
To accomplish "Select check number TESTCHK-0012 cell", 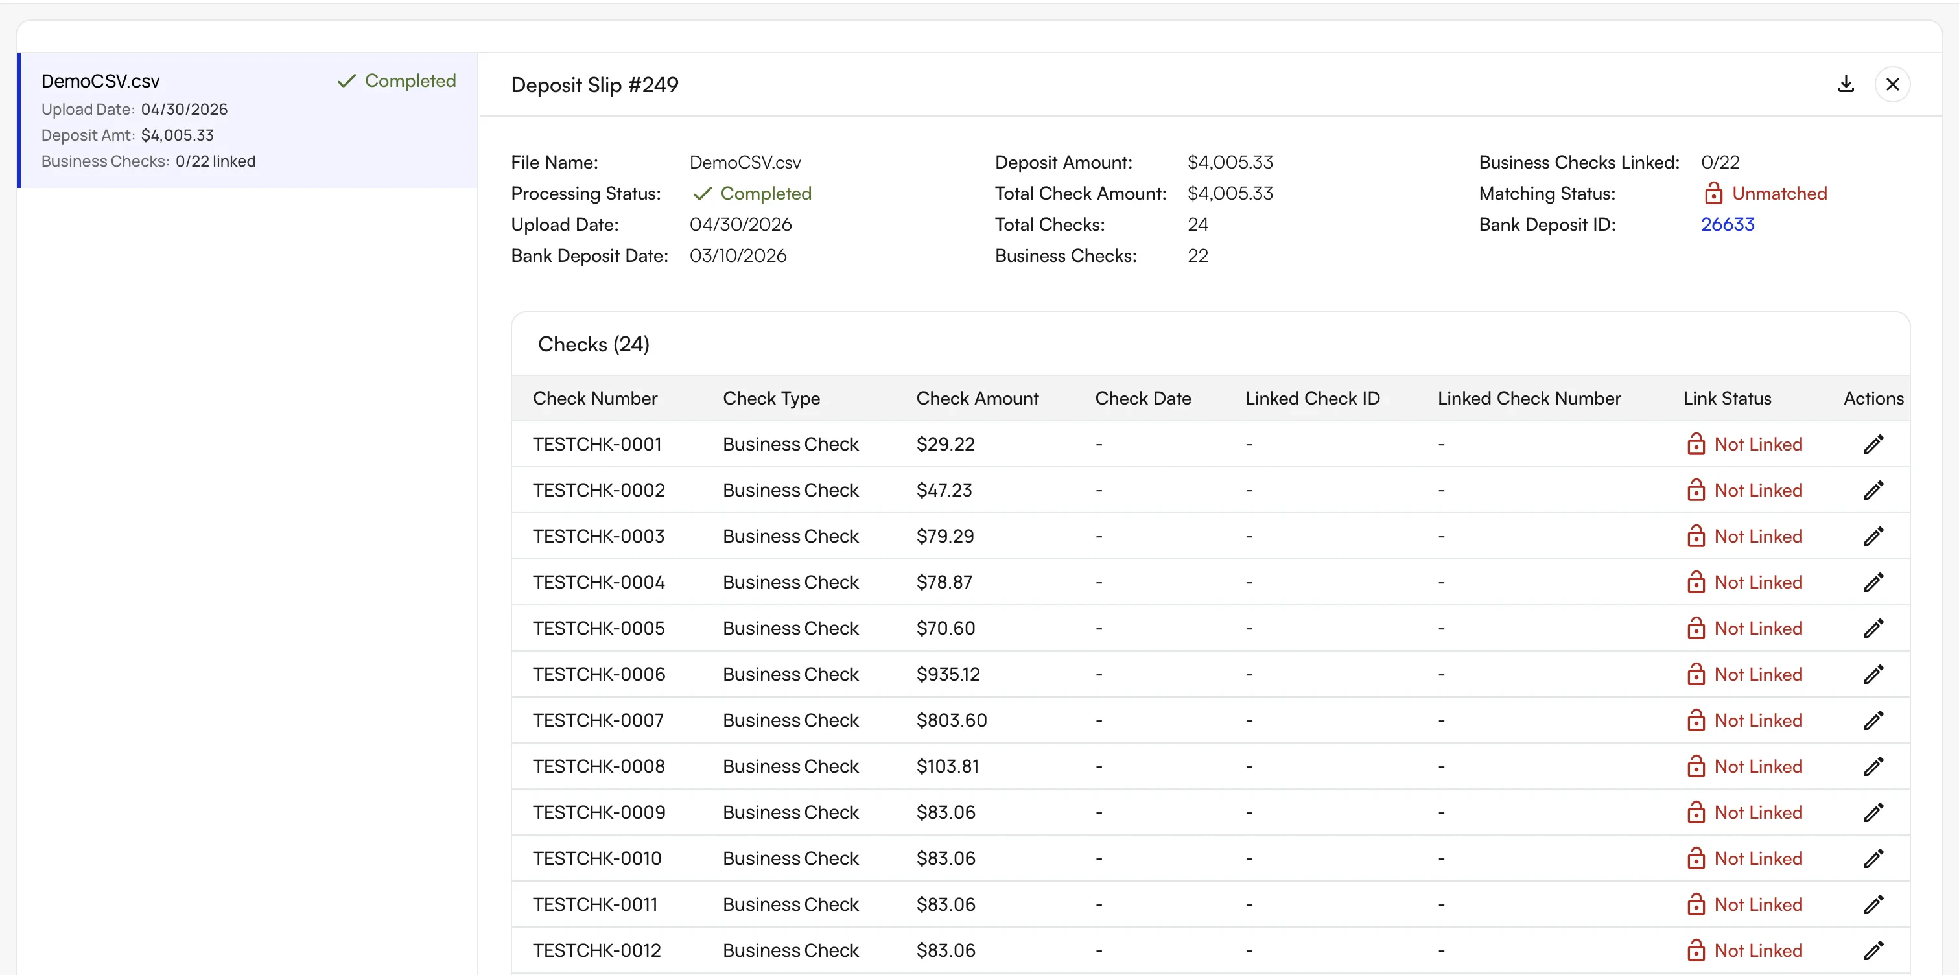I will 597,950.
